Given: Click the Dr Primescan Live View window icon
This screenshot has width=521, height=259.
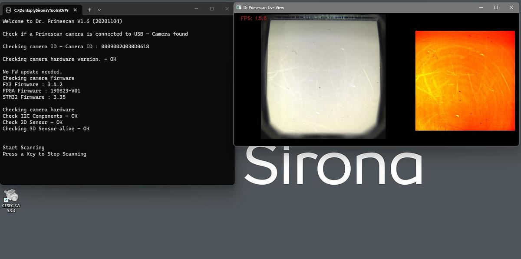Looking at the screenshot, I should 239,7.
